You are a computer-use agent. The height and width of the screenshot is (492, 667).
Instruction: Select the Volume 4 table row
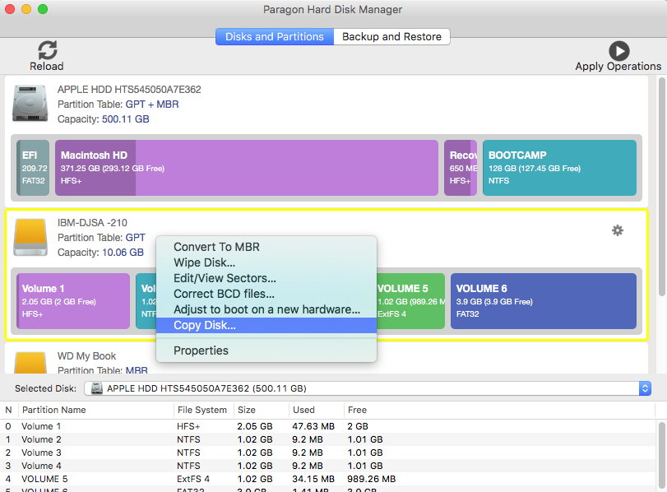click(327, 466)
